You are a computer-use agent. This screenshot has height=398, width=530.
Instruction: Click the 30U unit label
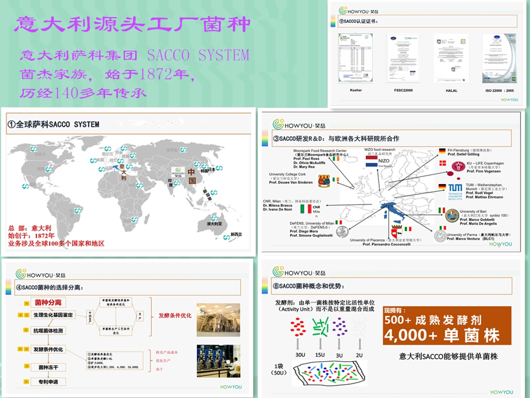[x=300, y=354]
